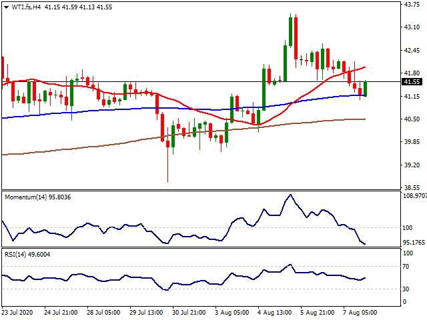Image resolution: width=427 pixels, height=320 pixels.
Task: Click the 43.75 price scale value
Action: [x=412, y=5]
